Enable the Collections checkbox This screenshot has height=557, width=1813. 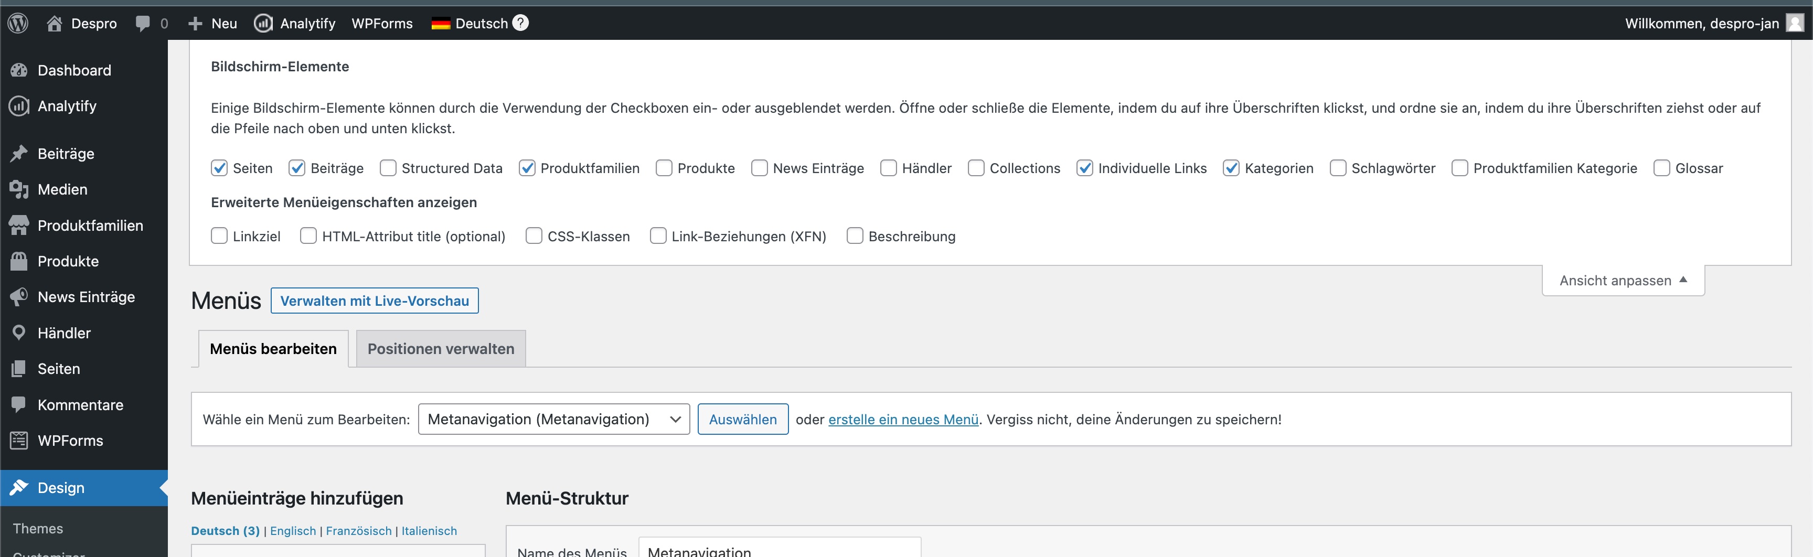pos(976,168)
